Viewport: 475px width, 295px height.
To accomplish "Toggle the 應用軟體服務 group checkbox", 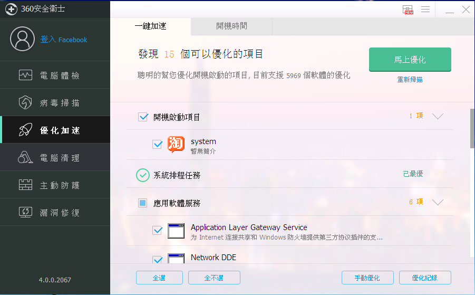I will pyautogui.click(x=143, y=203).
